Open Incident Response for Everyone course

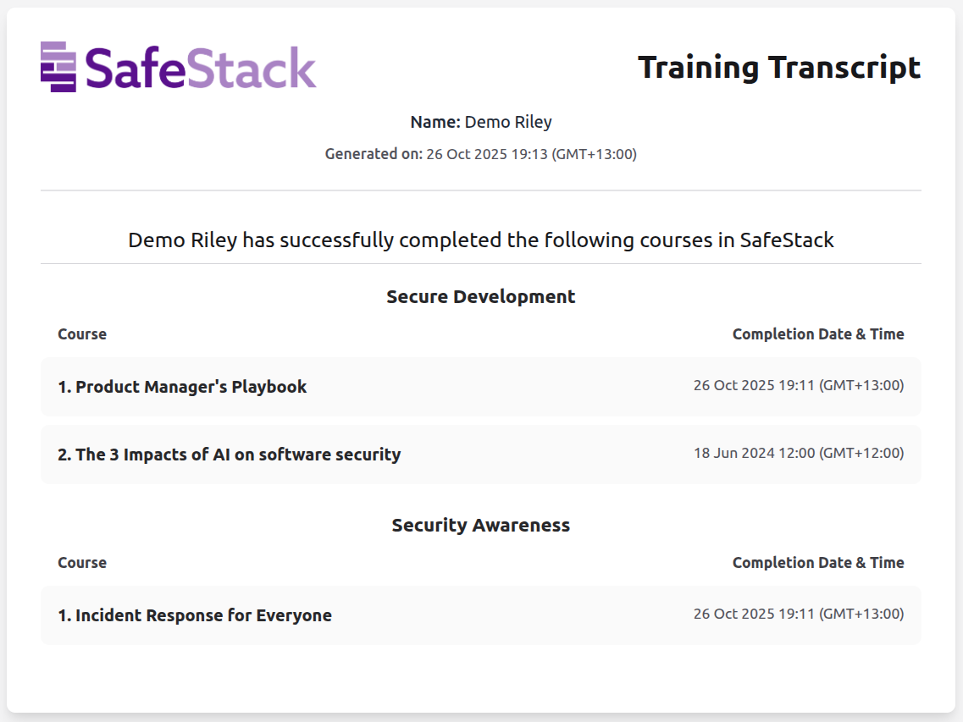(195, 615)
